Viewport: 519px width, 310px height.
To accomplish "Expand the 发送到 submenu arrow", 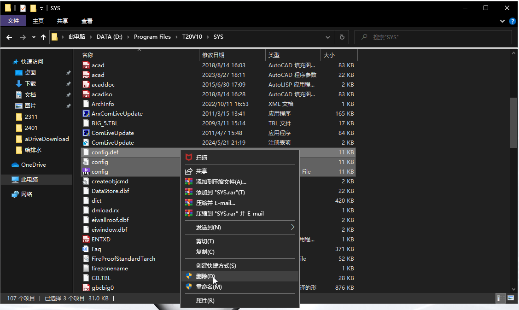I will [x=292, y=227].
